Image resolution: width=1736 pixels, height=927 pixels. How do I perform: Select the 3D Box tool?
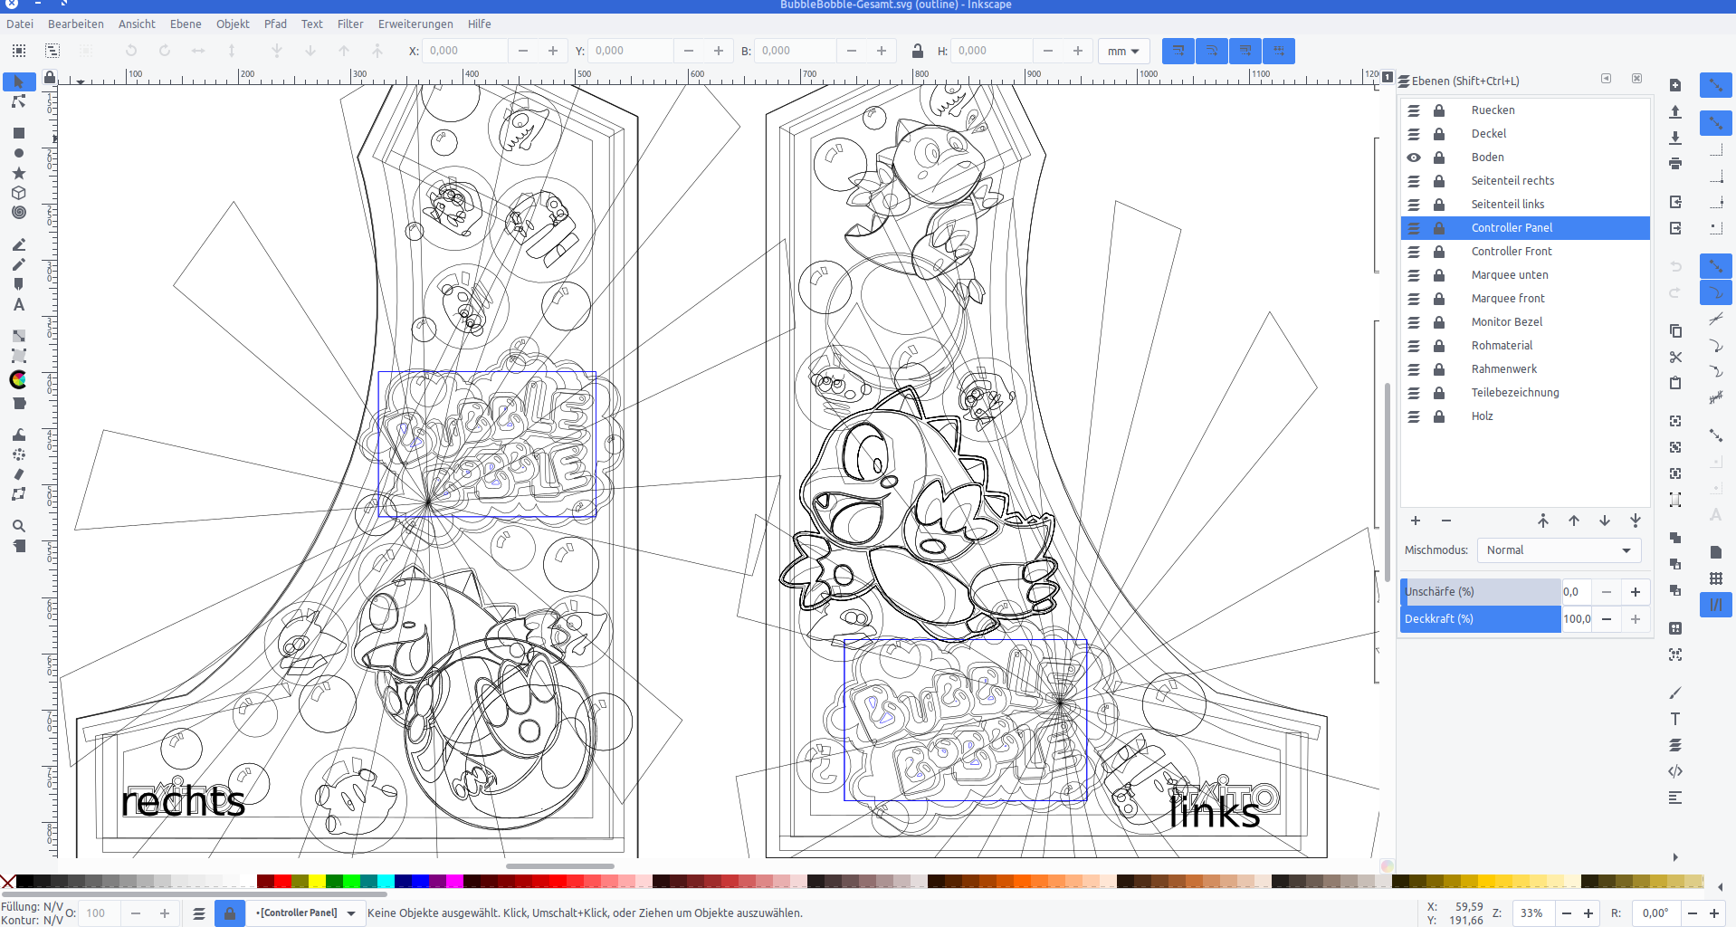point(18,193)
